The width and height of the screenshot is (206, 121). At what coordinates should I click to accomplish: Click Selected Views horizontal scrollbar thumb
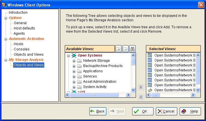pyautogui.click(x=155, y=95)
